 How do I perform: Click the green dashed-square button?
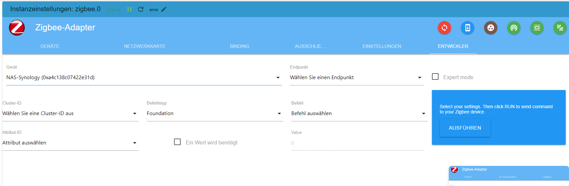[537, 28]
